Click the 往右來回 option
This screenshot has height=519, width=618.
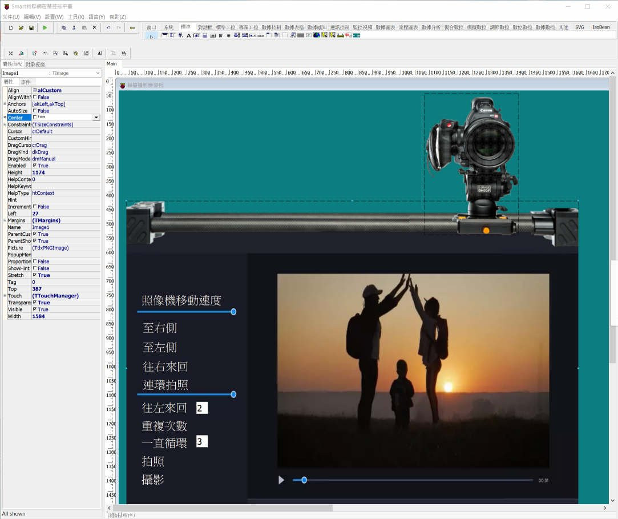click(x=165, y=367)
